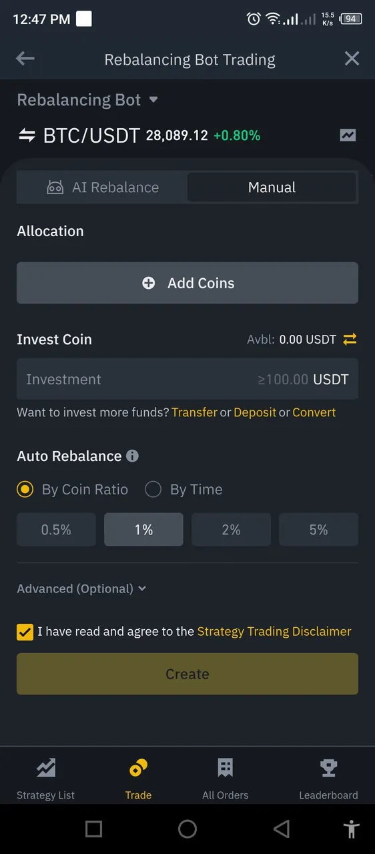Tap the Add Coins button
Image resolution: width=375 pixels, height=854 pixels.
[187, 283]
